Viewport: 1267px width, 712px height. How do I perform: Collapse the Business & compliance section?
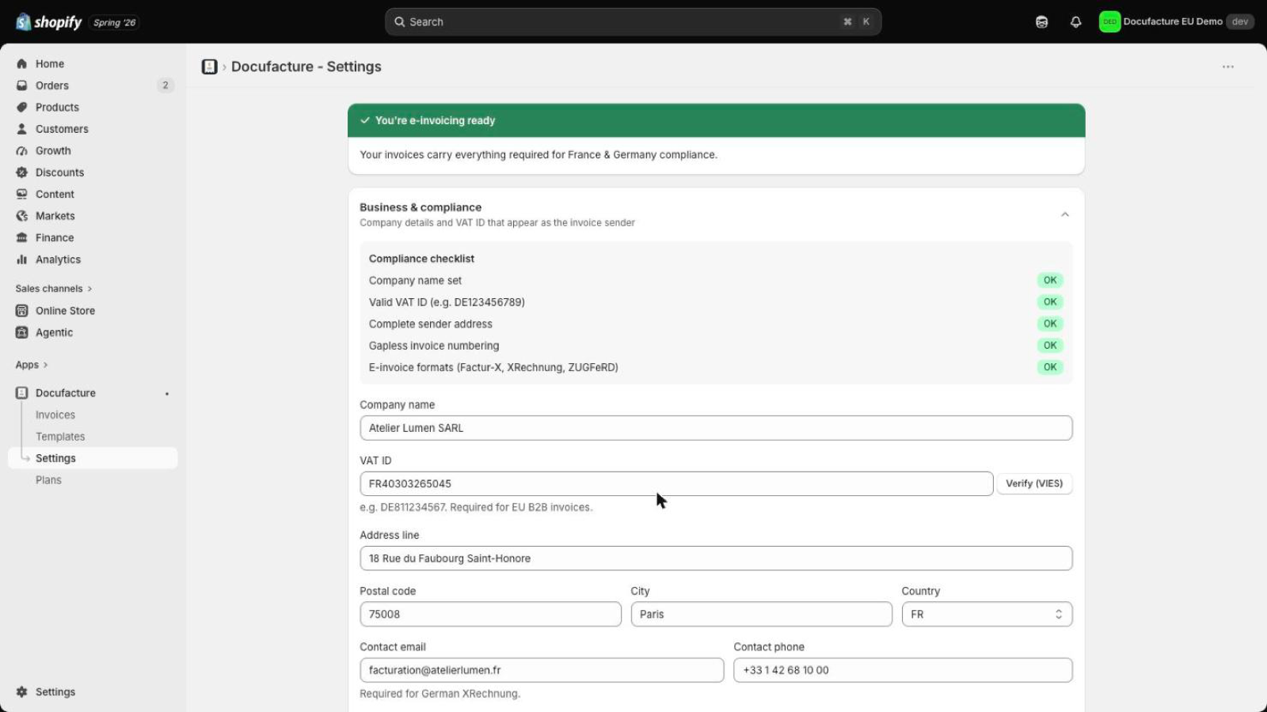(x=1065, y=215)
